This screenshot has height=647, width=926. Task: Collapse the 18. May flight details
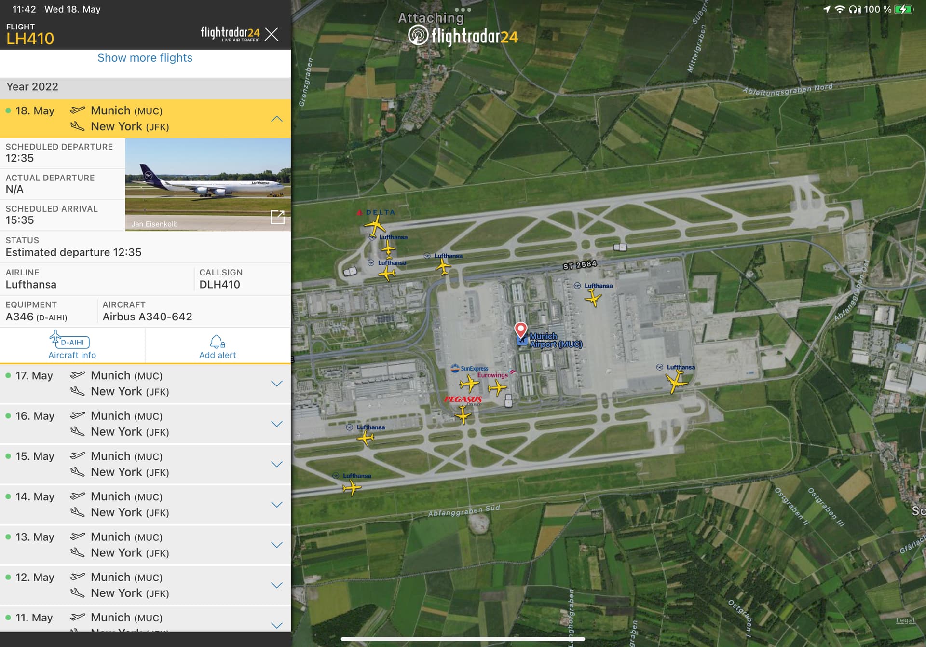[276, 119]
